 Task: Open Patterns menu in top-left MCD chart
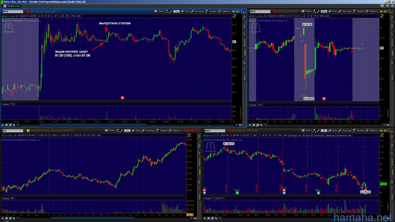click(x=225, y=12)
